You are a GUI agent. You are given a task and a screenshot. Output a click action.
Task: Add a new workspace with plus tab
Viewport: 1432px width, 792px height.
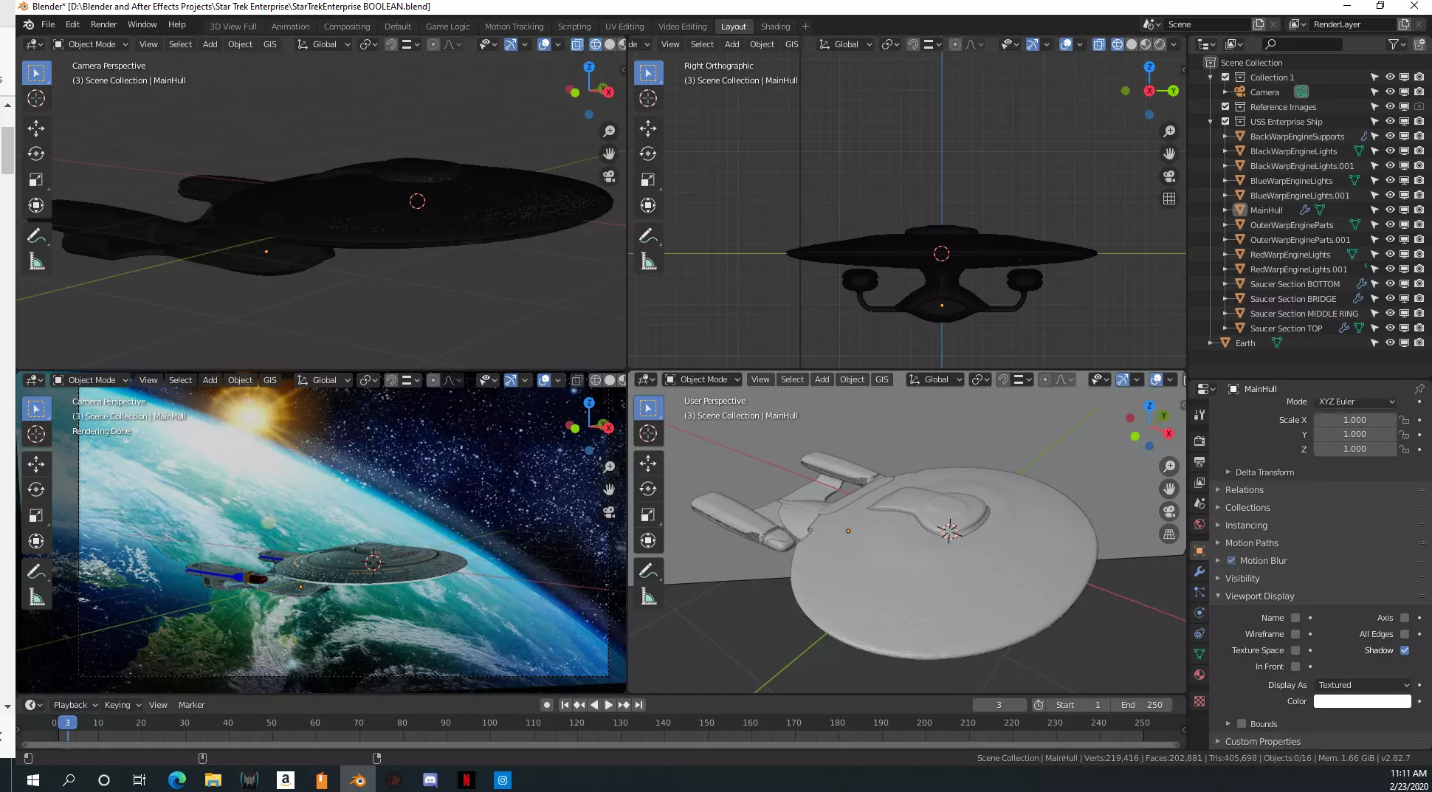[x=805, y=27]
